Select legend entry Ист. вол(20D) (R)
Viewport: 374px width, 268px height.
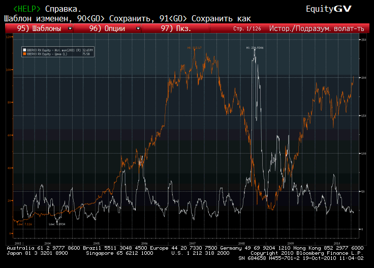[x=59, y=50]
